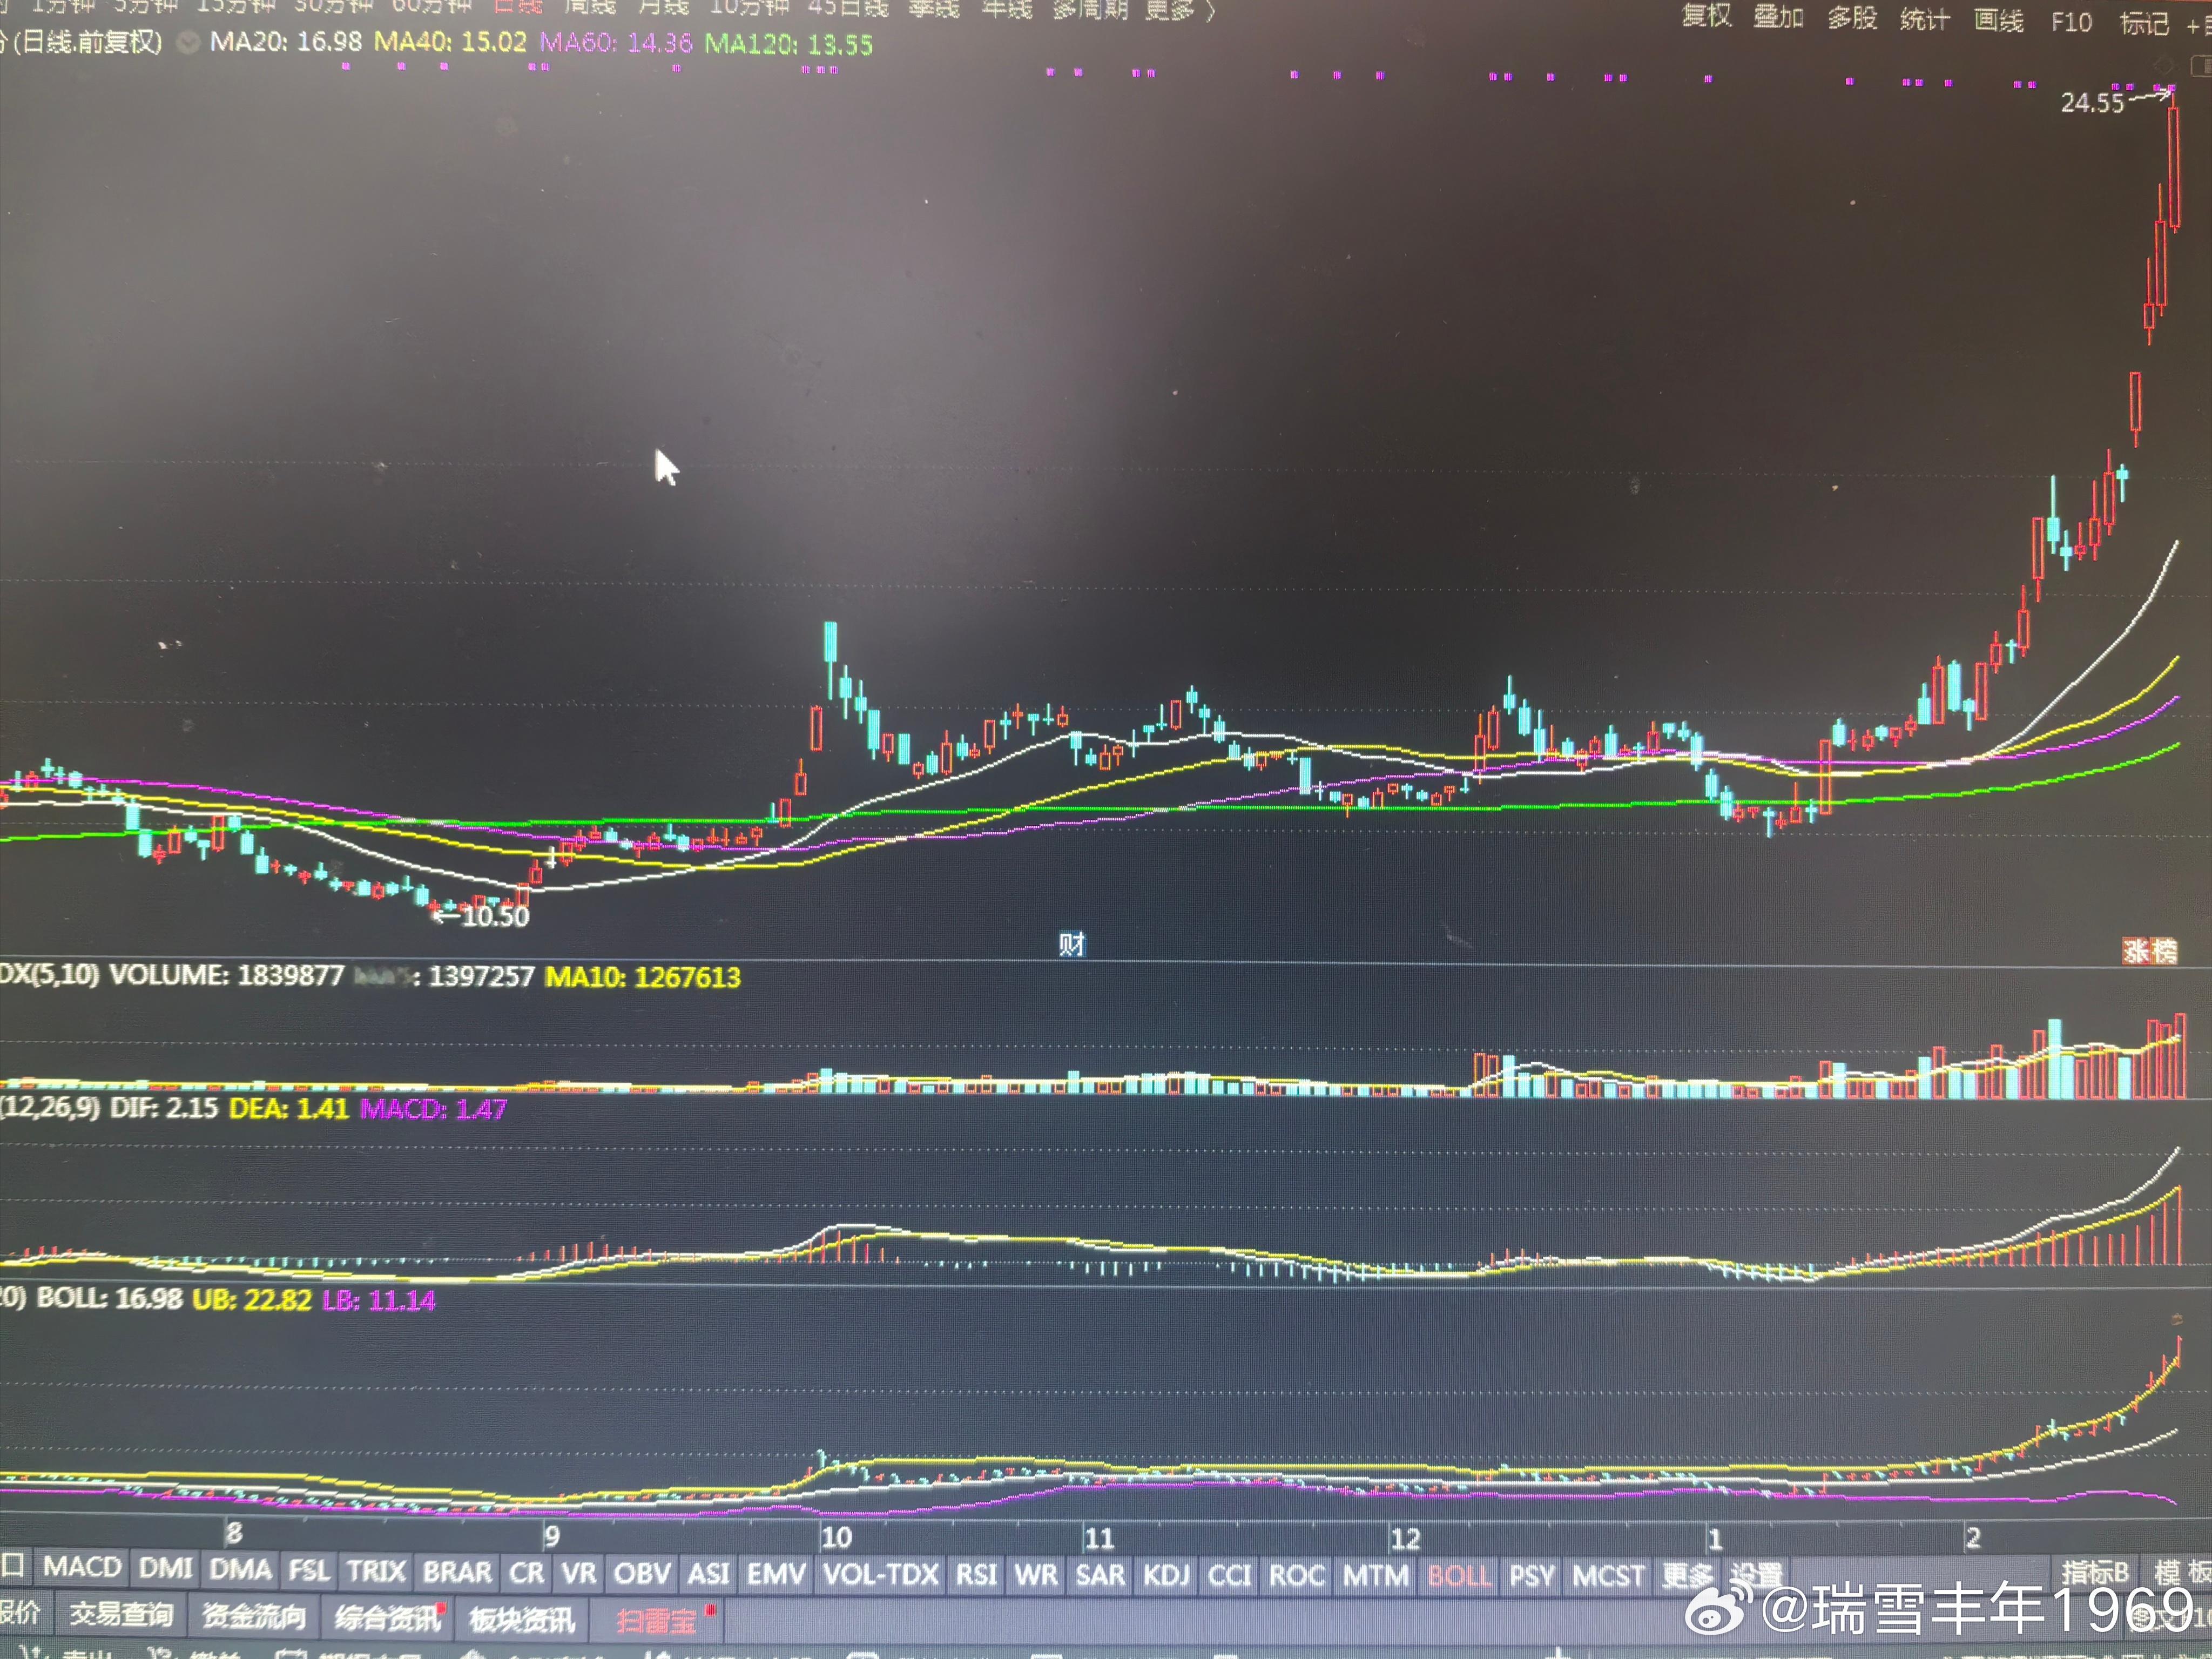Click the 财 financial marker on chart
Viewport: 2212px width, 1659px height.
(x=1071, y=944)
